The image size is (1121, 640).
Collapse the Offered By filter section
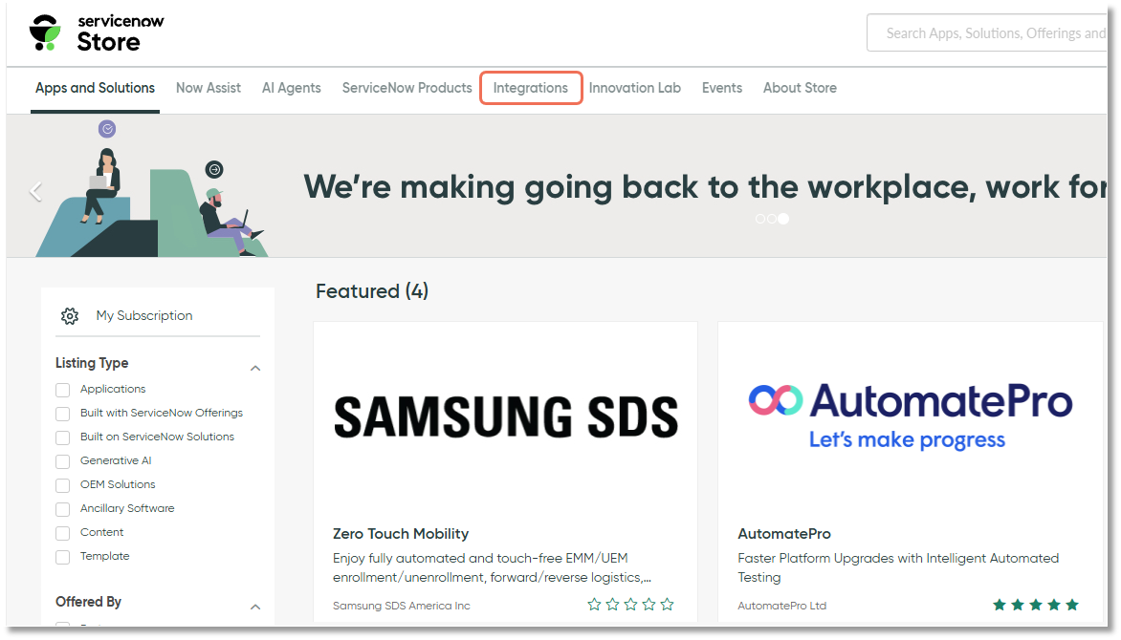pos(255,607)
